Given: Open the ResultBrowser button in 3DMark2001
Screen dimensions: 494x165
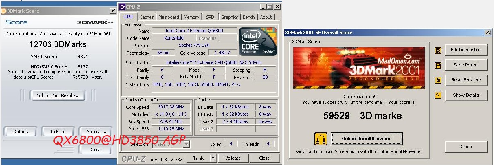Looking at the screenshot, I should point(466,80).
